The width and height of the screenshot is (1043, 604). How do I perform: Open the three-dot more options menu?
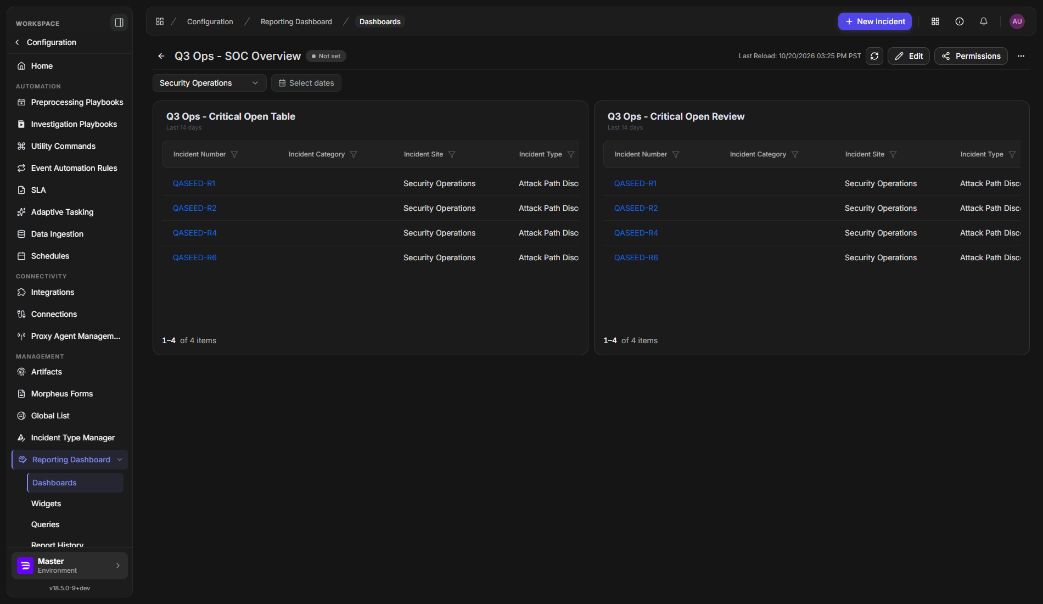pos(1021,56)
